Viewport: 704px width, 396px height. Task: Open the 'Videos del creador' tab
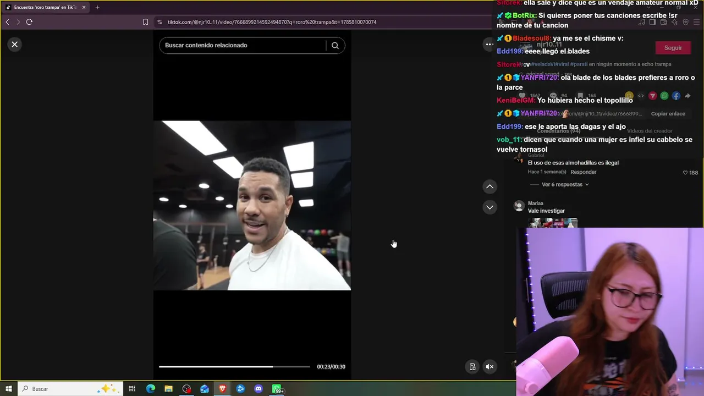point(650,131)
